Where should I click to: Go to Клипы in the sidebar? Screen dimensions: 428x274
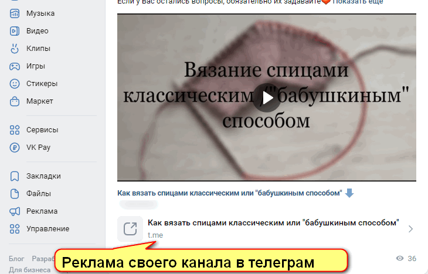pyautogui.click(x=38, y=49)
